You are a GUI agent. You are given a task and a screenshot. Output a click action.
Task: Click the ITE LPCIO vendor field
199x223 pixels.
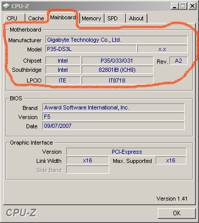pos(63,80)
